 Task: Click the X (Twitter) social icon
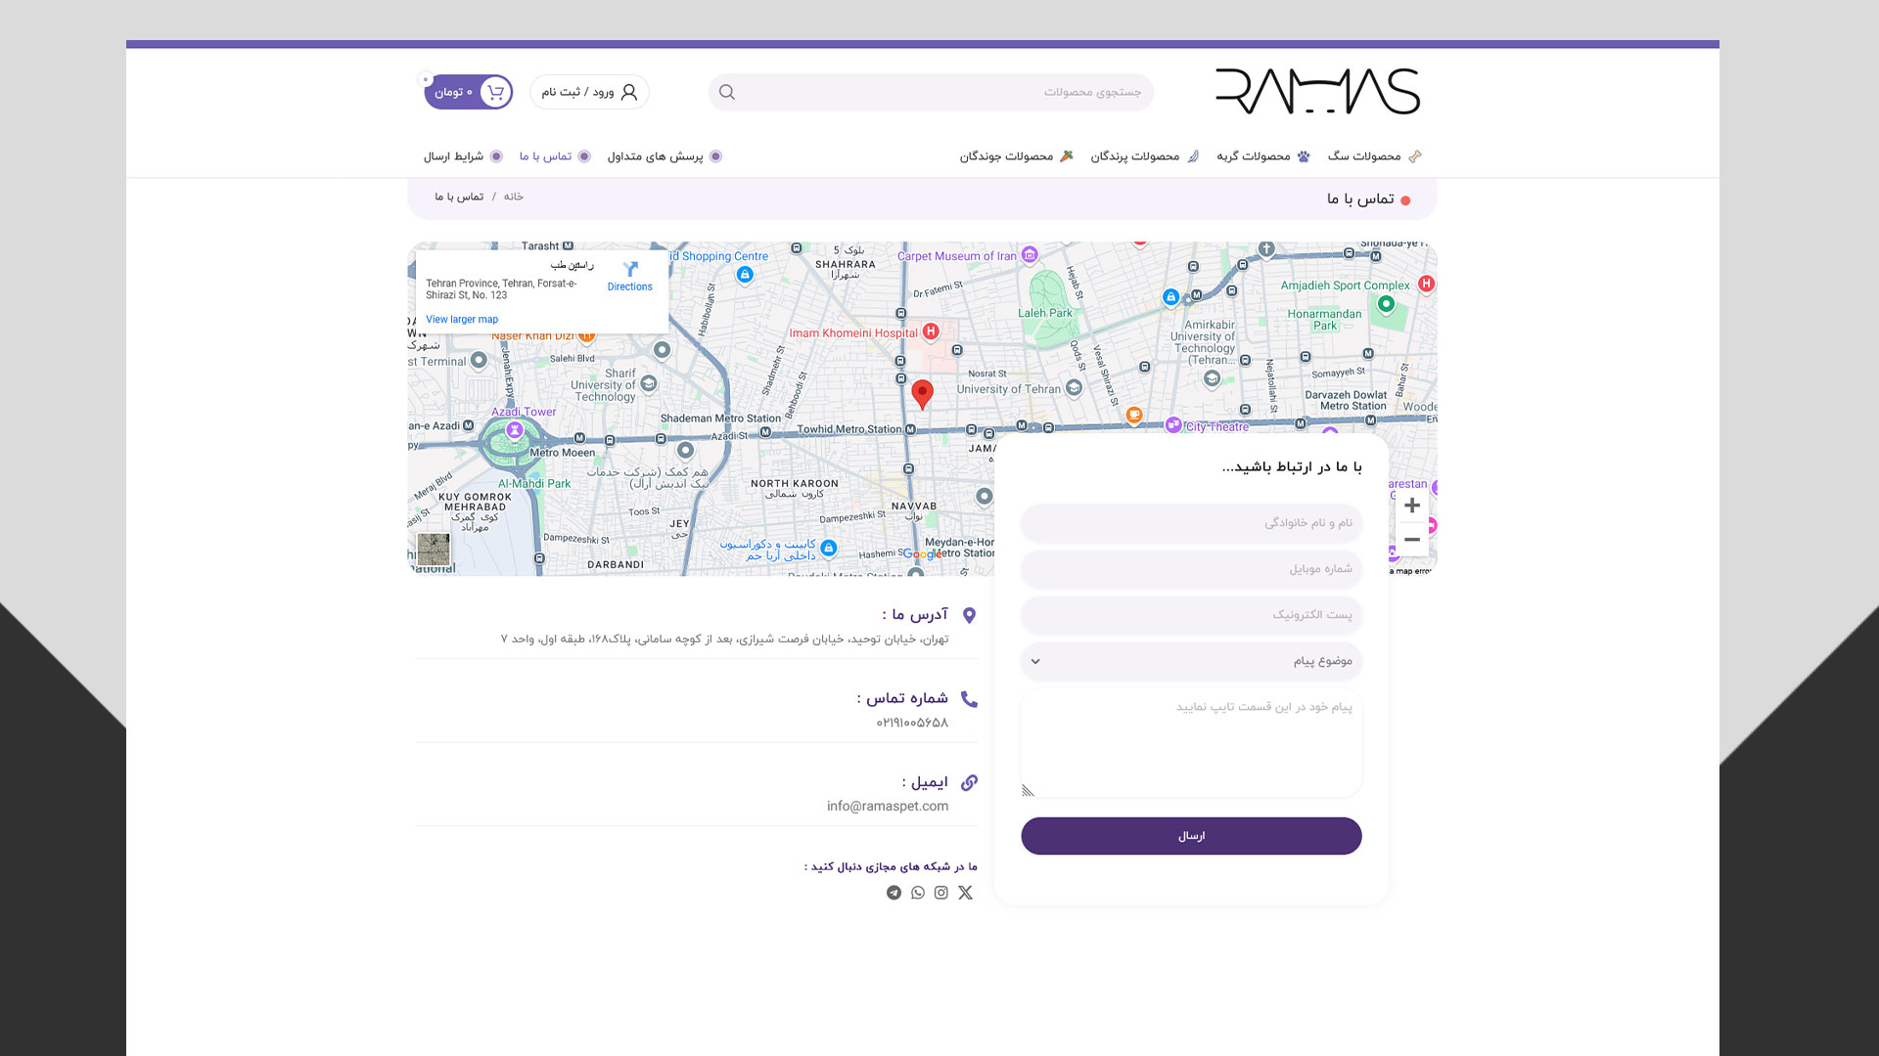click(x=965, y=893)
